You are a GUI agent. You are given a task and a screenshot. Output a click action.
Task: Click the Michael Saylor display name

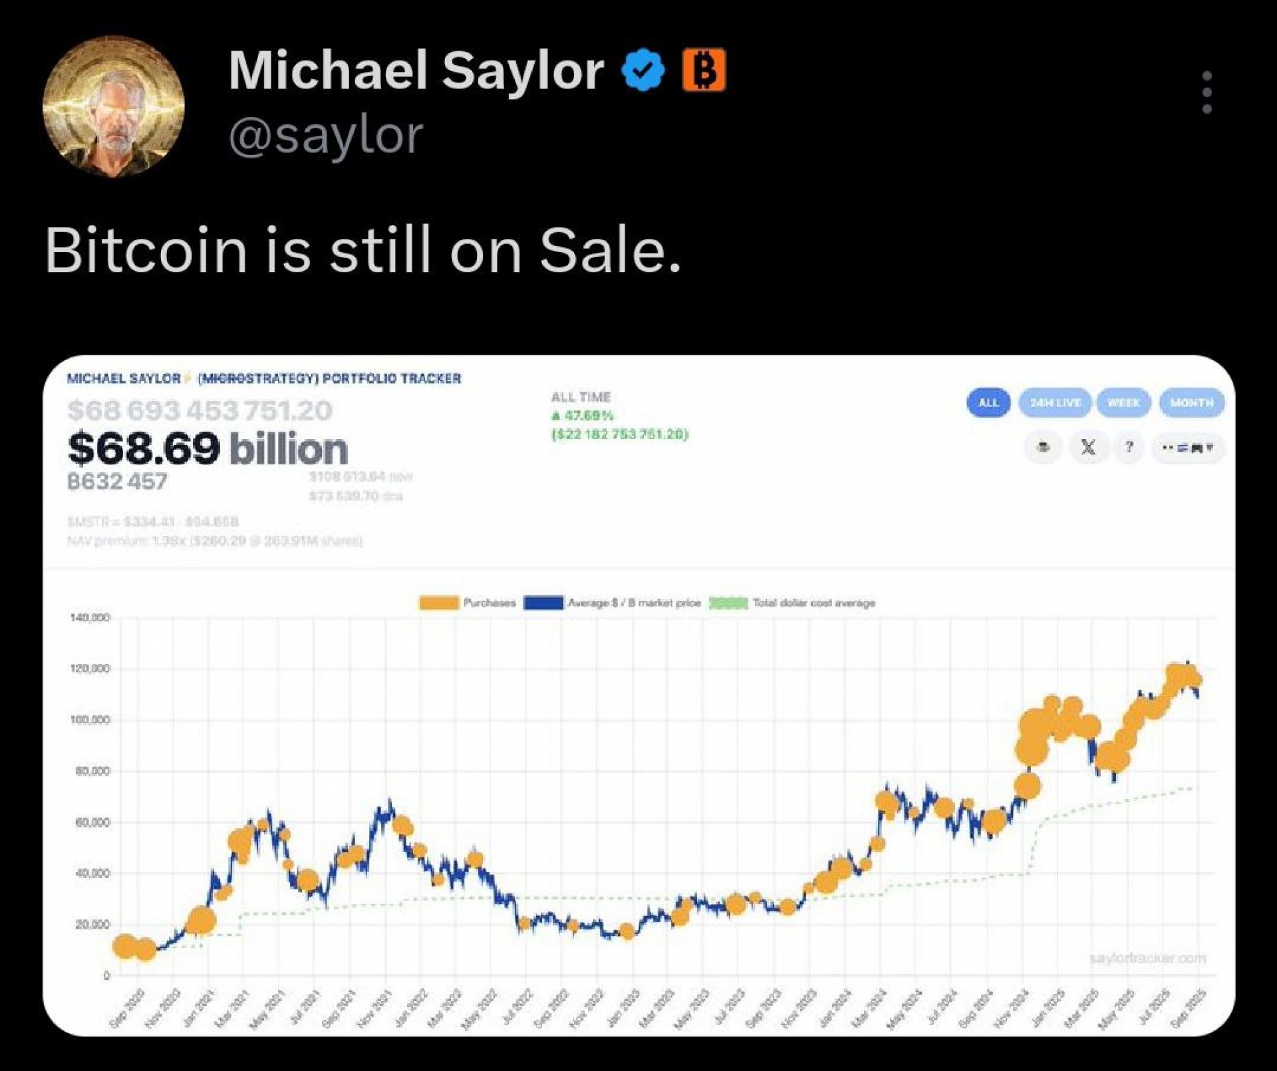[416, 71]
